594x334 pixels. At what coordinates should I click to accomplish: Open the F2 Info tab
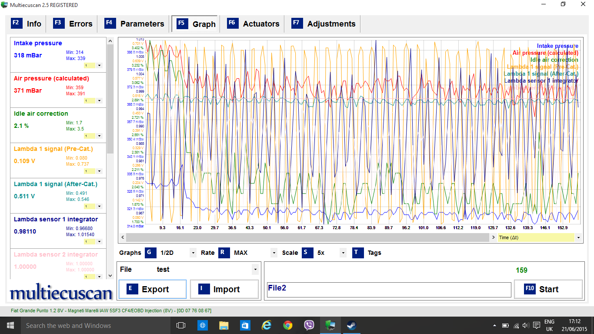[27, 24]
